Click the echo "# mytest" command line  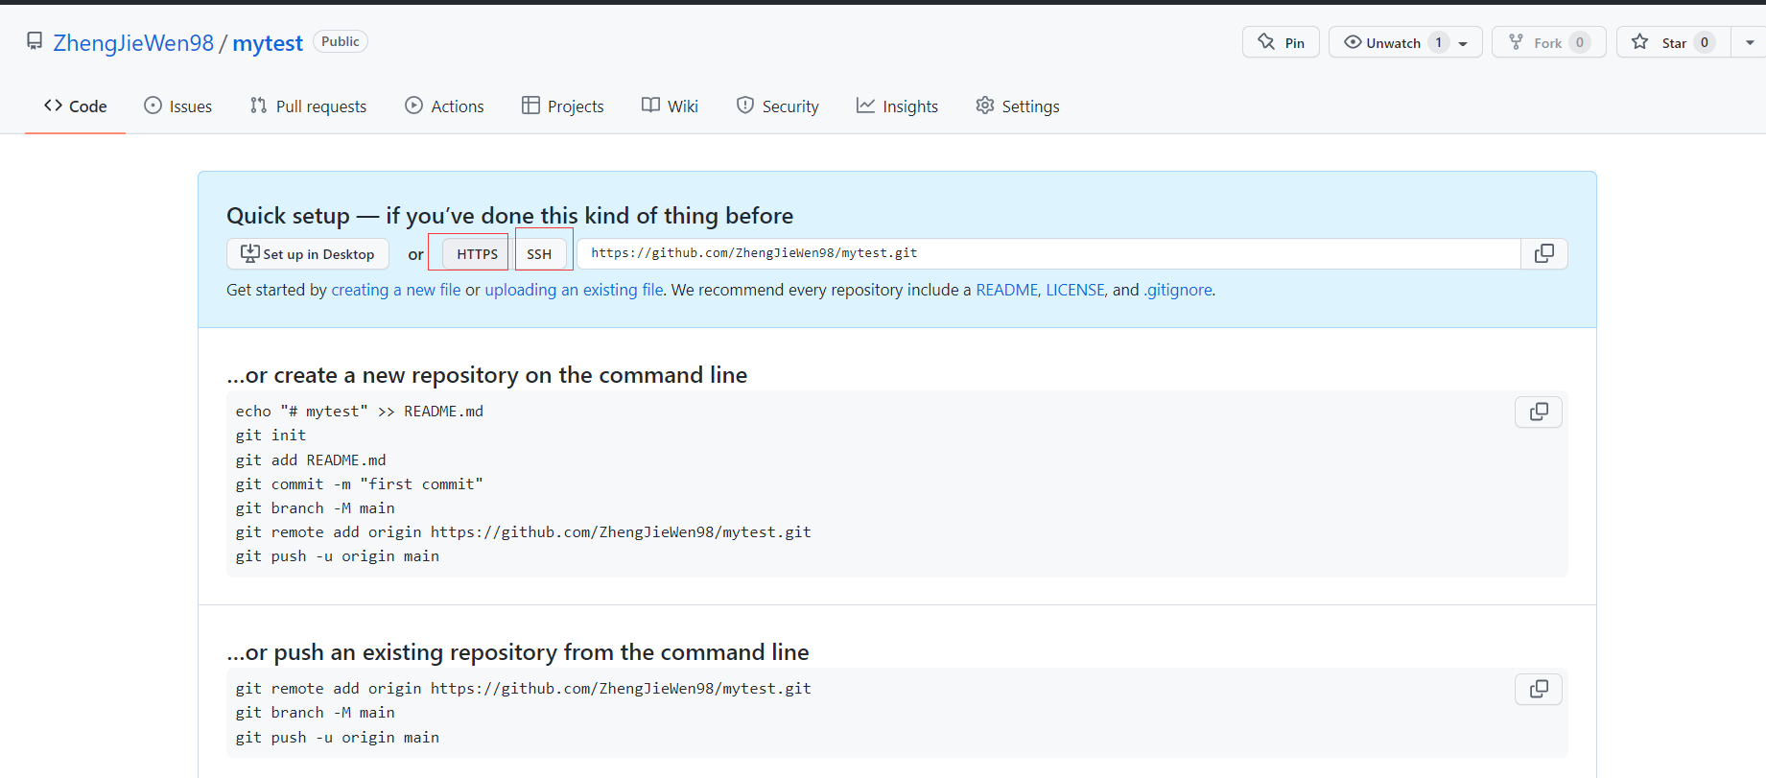click(360, 412)
